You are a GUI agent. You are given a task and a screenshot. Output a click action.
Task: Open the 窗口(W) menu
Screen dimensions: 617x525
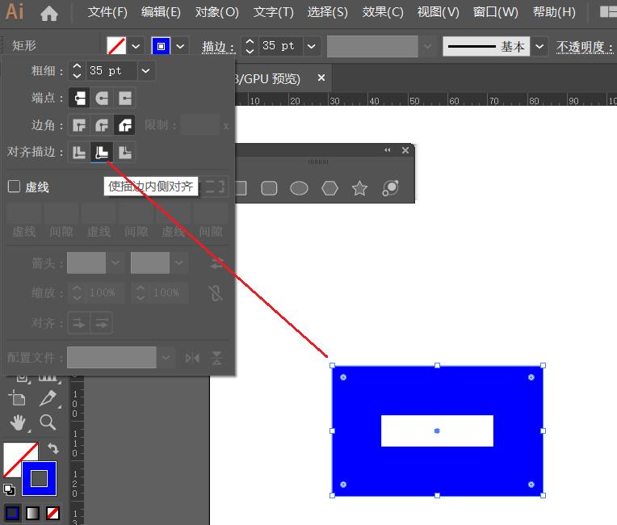pyautogui.click(x=495, y=12)
